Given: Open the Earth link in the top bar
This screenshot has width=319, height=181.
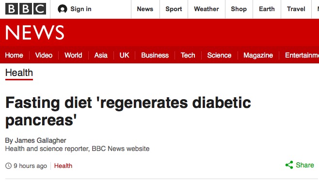Looking at the screenshot, I should tap(267, 9).
